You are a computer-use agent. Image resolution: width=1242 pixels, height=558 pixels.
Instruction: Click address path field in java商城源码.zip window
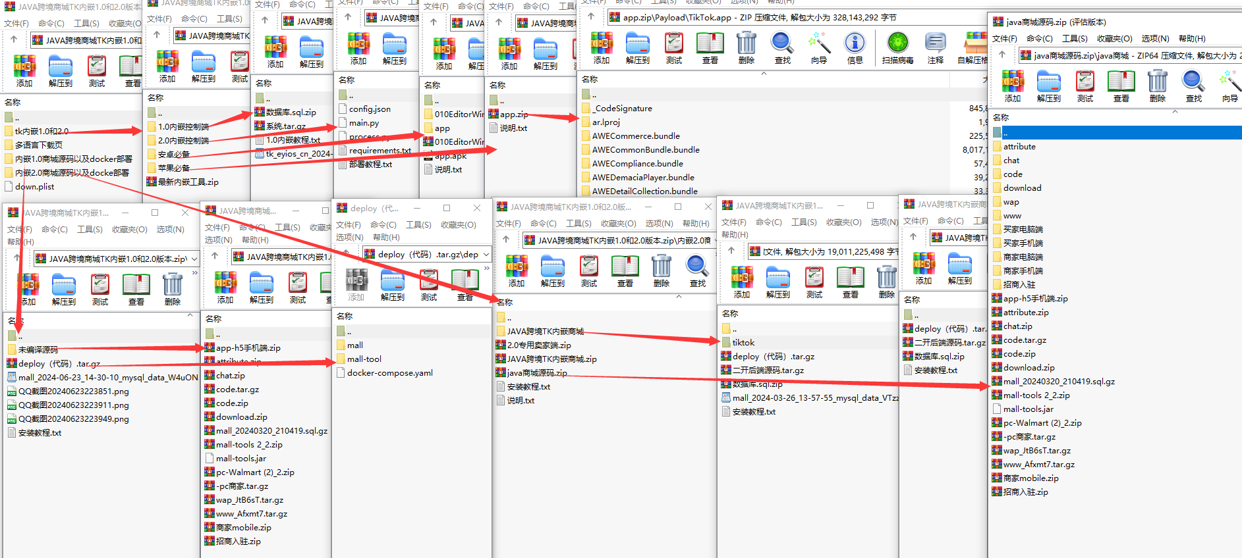click(x=1129, y=55)
